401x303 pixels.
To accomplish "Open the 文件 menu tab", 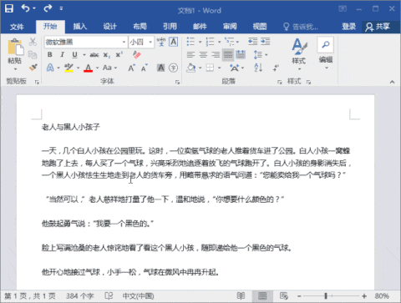I will [x=17, y=27].
